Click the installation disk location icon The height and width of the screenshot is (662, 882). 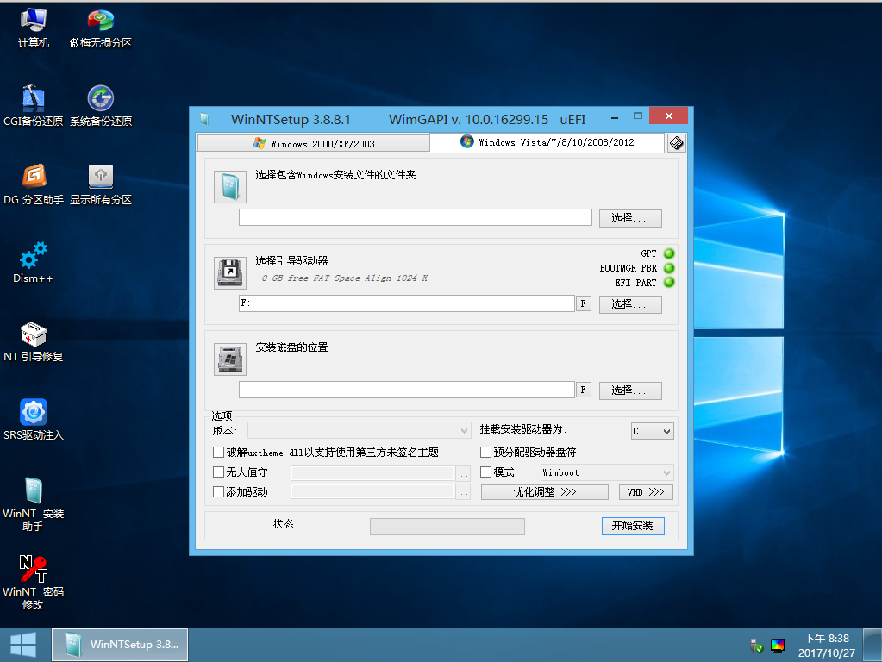[230, 359]
